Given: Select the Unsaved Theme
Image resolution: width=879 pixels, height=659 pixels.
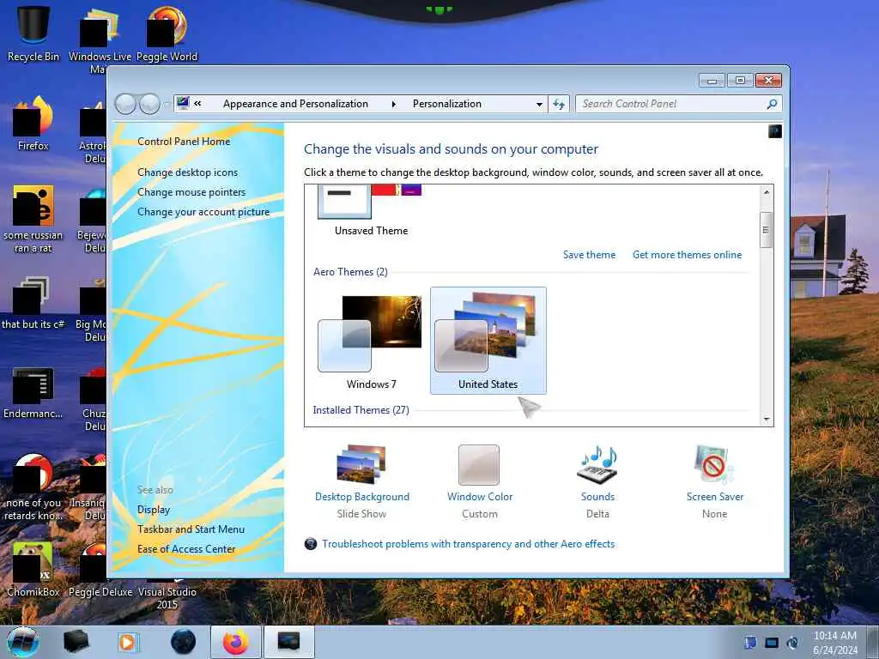Looking at the screenshot, I should click(x=371, y=211).
